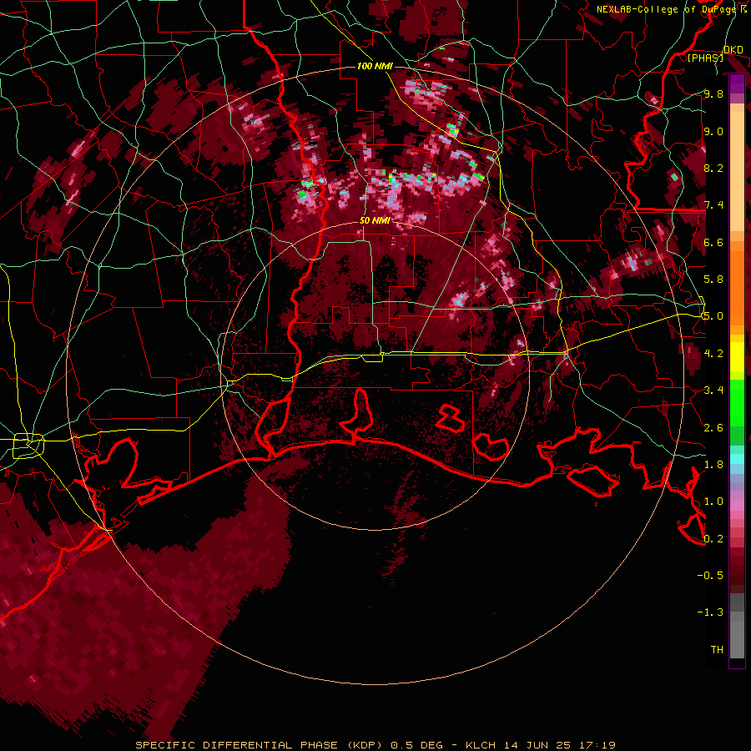
Task: Click the -0.5 scale value
Action: click(x=710, y=576)
